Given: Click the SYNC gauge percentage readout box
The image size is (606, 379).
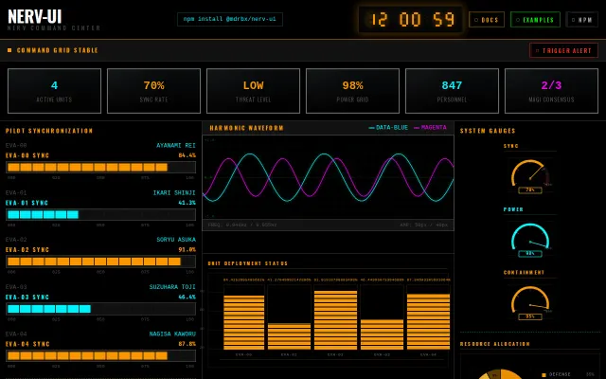Looking at the screenshot, I should click(530, 189).
